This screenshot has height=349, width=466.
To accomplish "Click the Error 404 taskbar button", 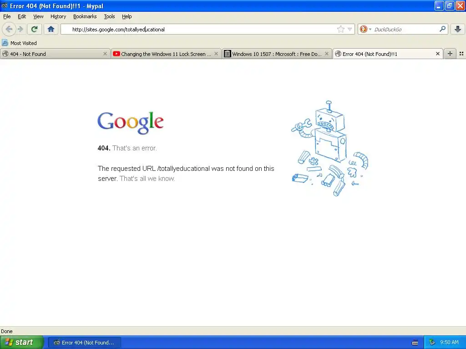I will click(84, 343).
